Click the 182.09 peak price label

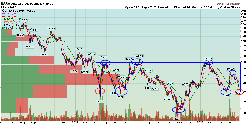51,28
